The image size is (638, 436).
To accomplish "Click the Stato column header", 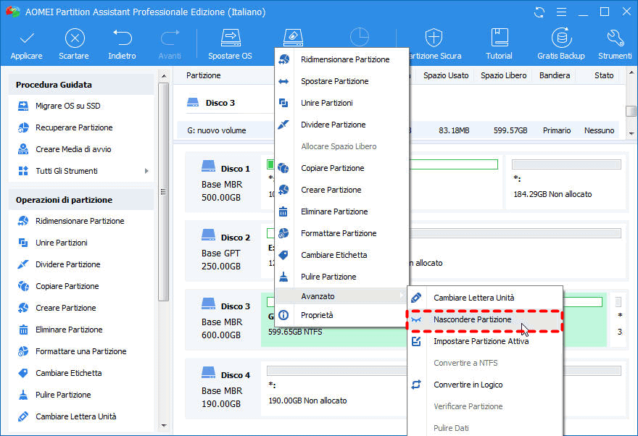I will tap(603, 75).
